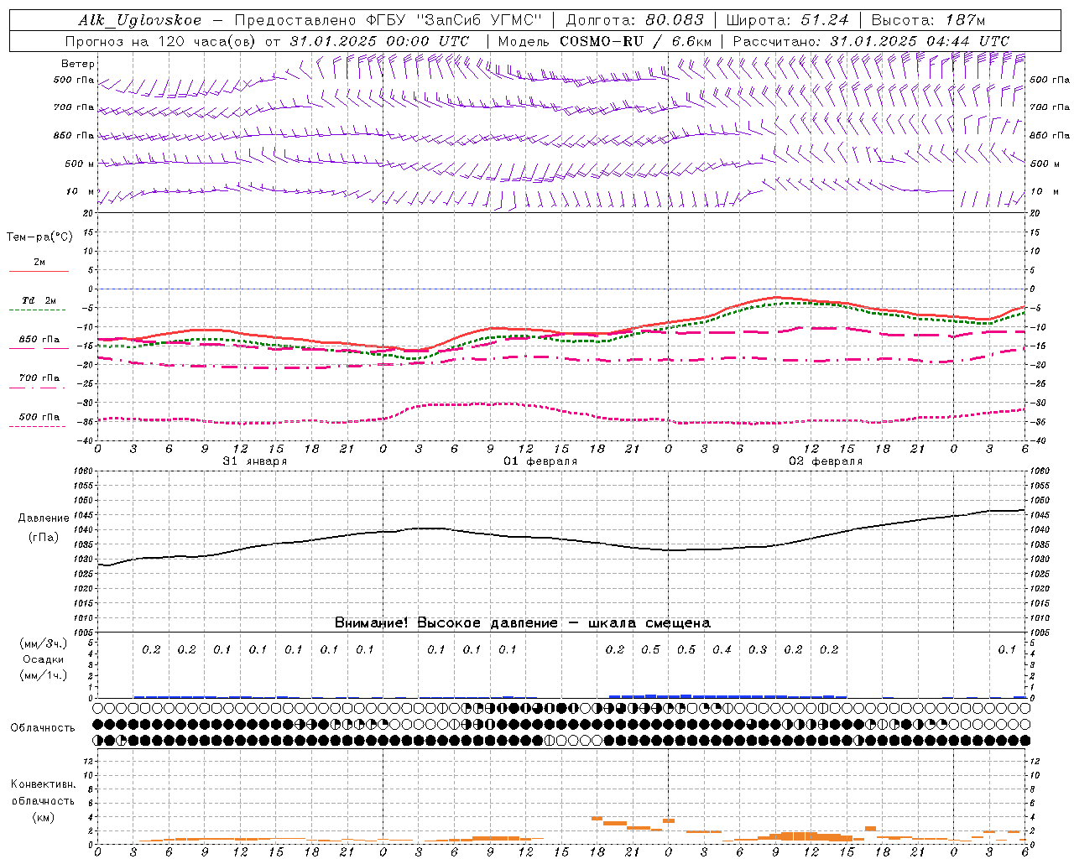
Task: Select the 850 гПа temperature legend entry
Action: pos(39,340)
